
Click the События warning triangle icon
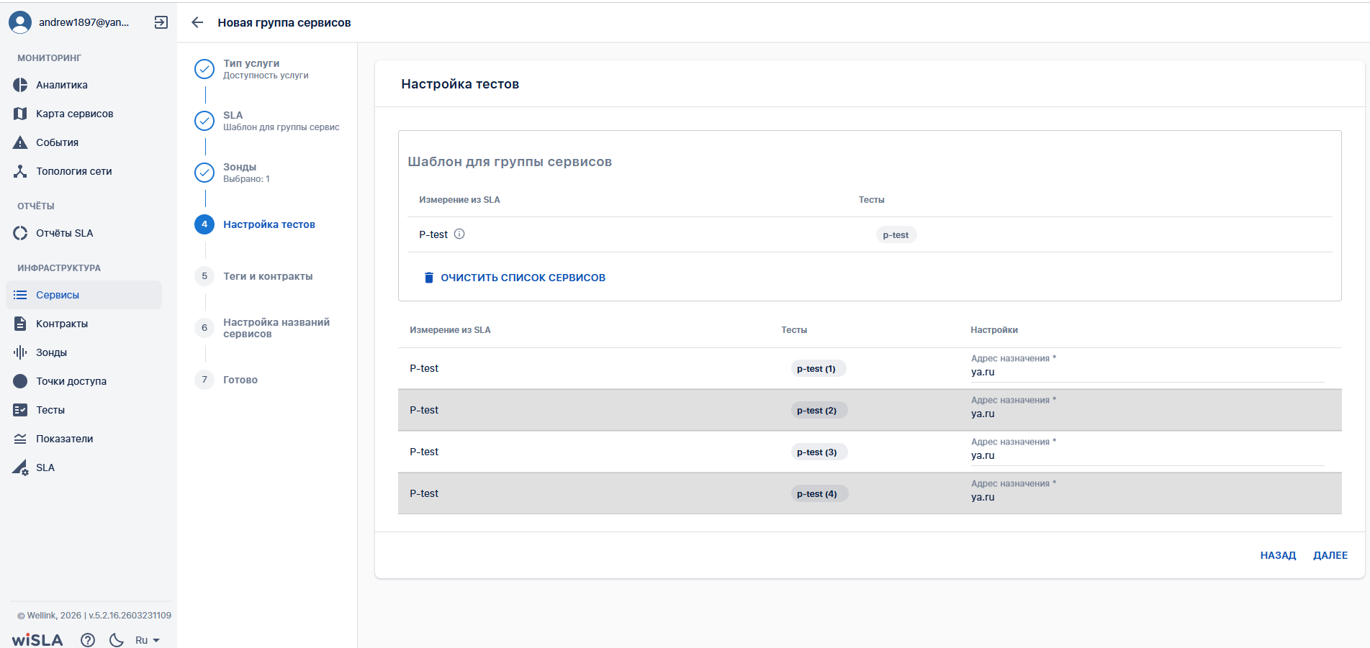point(20,142)
